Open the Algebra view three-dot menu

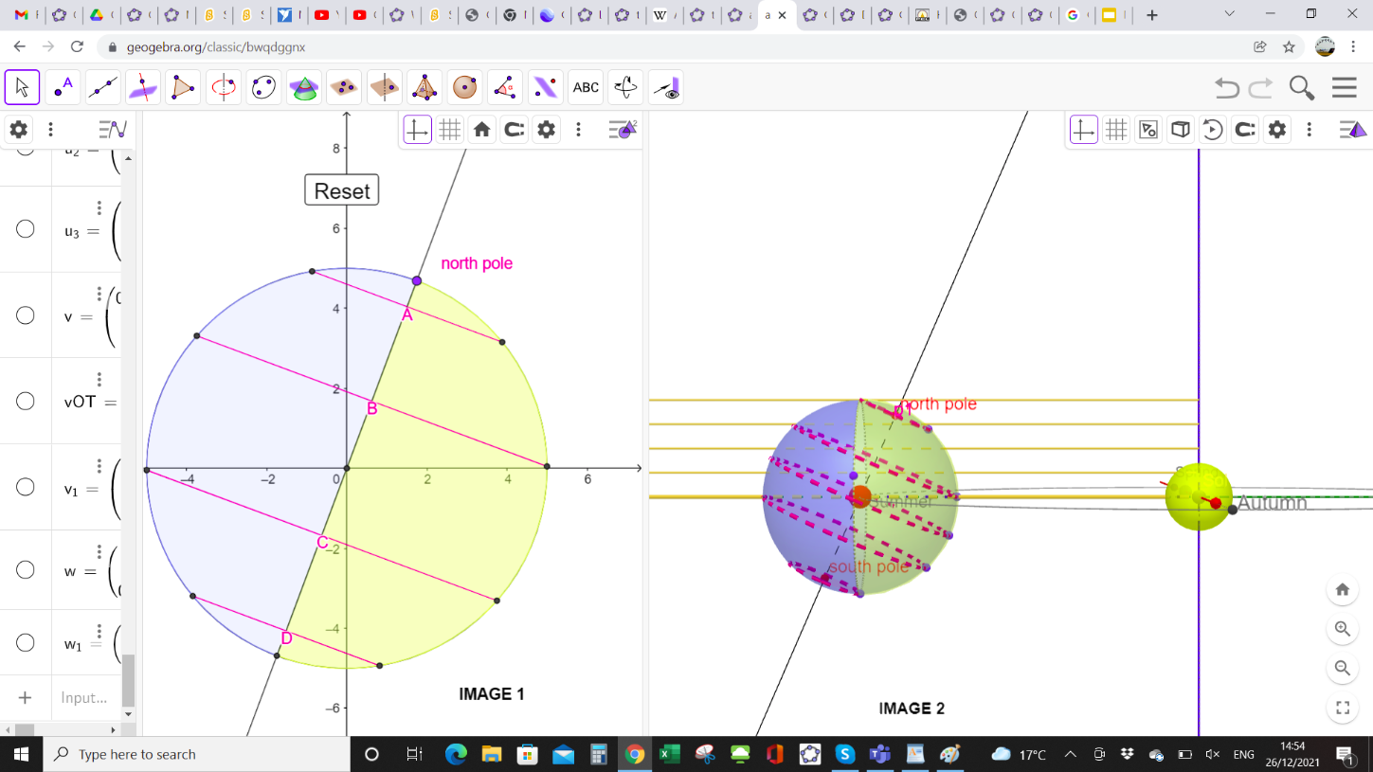tap(51, 130)
